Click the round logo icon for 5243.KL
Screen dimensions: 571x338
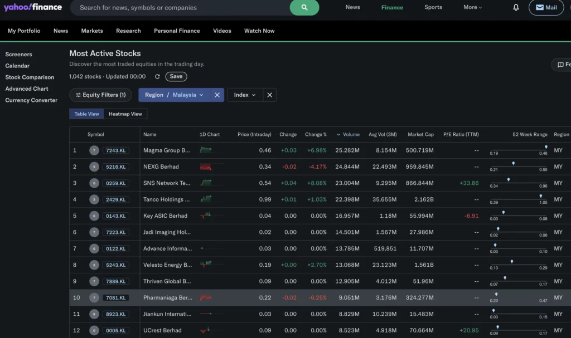pyautogui.click(x=94, y=265)
